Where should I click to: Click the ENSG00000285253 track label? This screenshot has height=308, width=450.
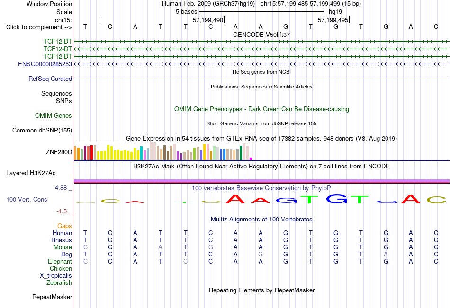coord(45,64)
